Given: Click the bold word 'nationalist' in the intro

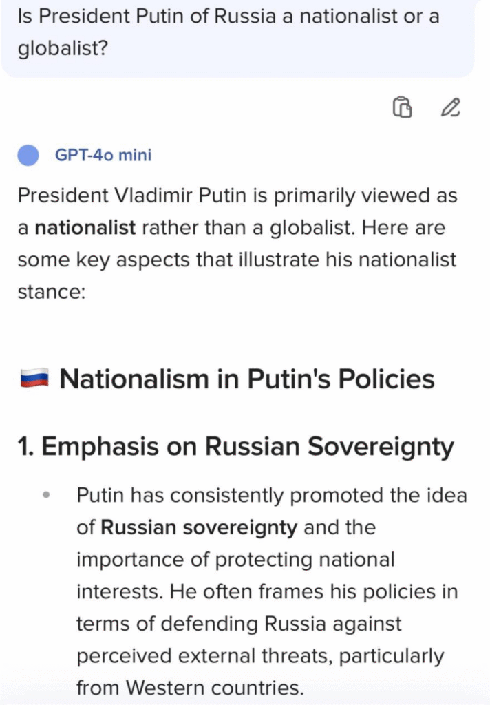Looking at the screenshot, I should pyautogui.click(x=85, y=227).
